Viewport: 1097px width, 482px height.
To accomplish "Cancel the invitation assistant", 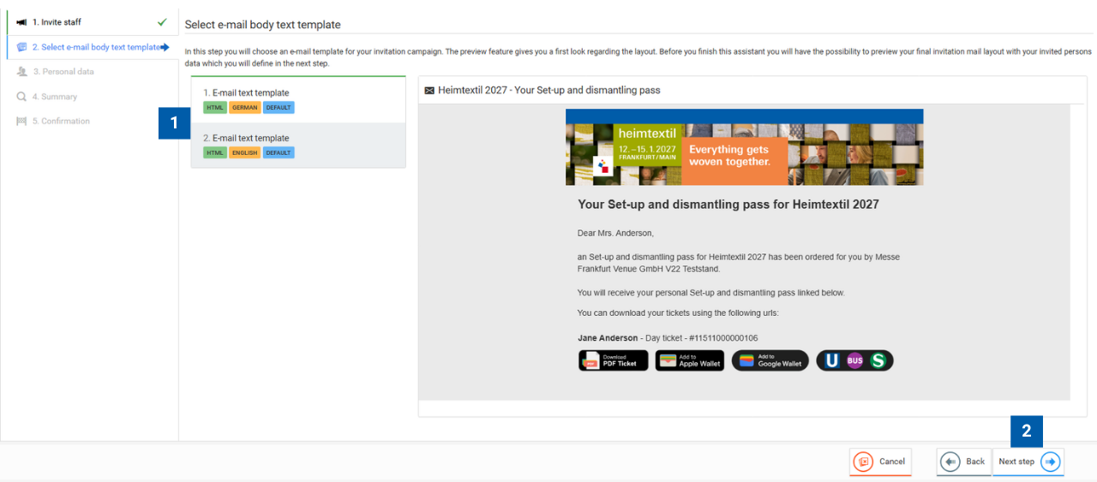I will click(x=880, y=461).
